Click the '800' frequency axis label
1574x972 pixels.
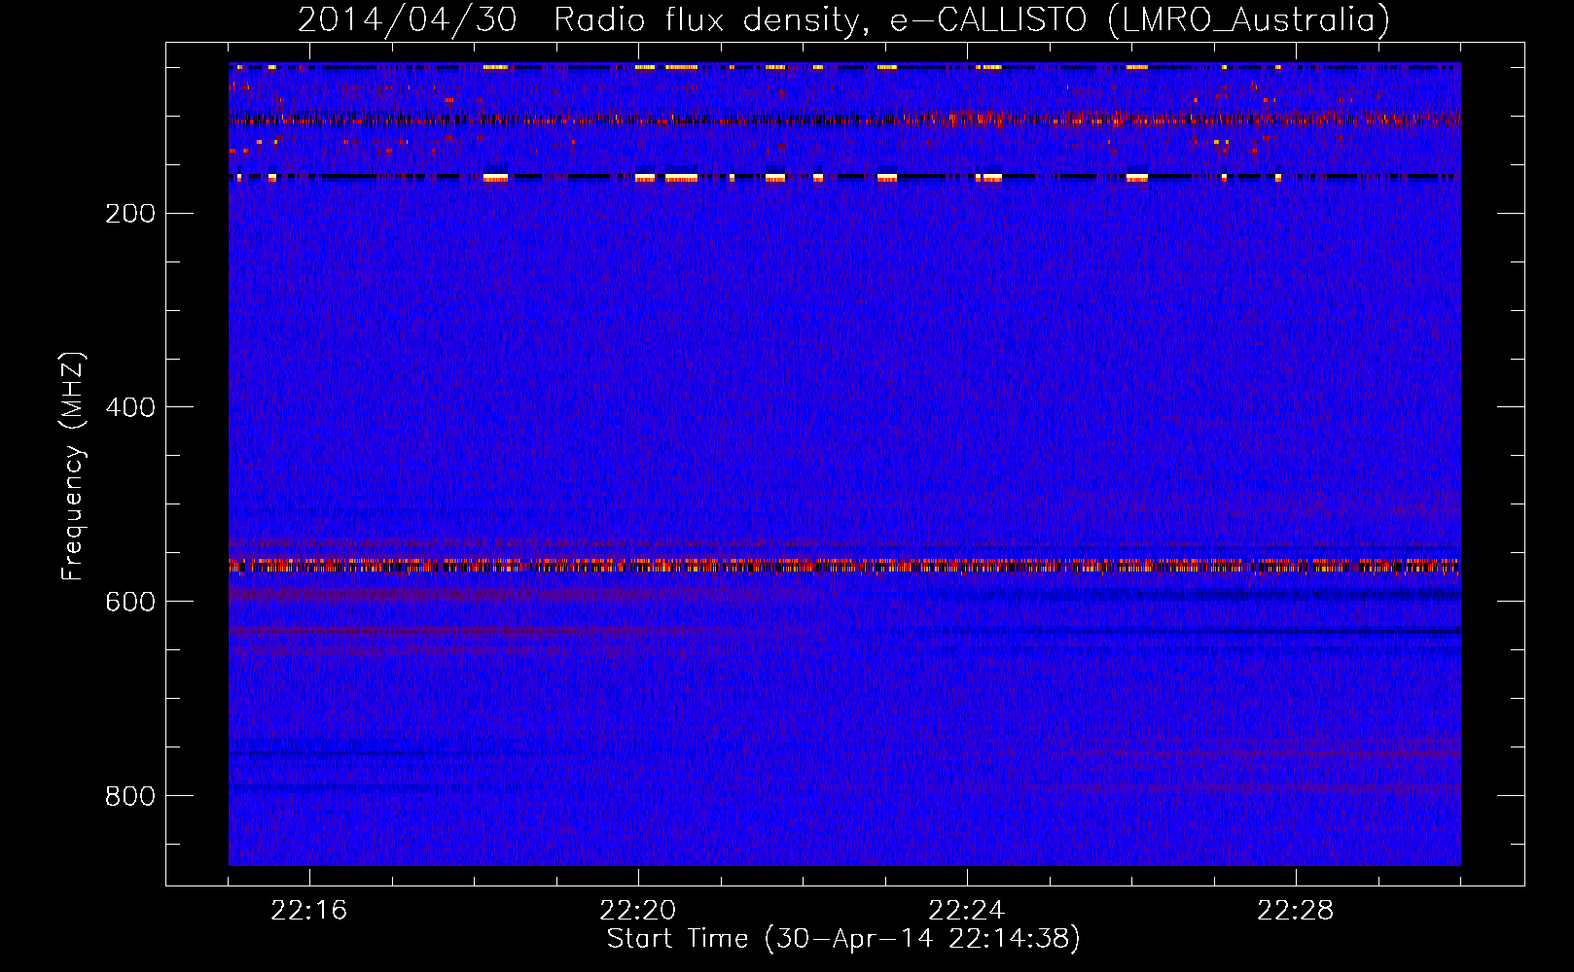point(130,797)
